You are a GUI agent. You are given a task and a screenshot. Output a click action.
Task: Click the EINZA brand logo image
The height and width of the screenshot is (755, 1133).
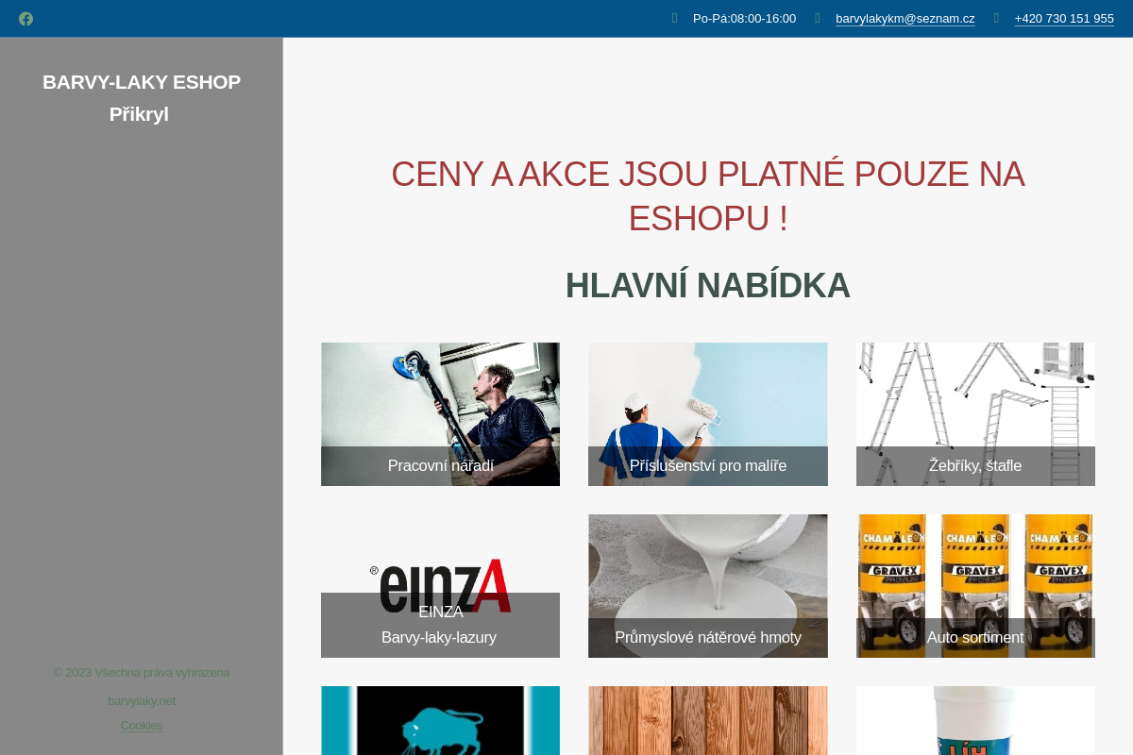440,583
